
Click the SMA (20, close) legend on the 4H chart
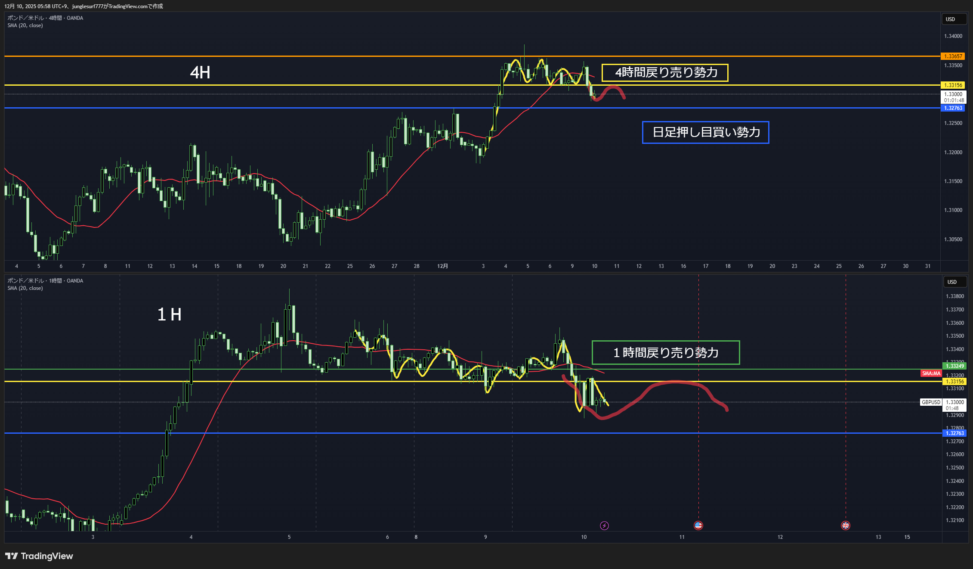coord(25,25)
